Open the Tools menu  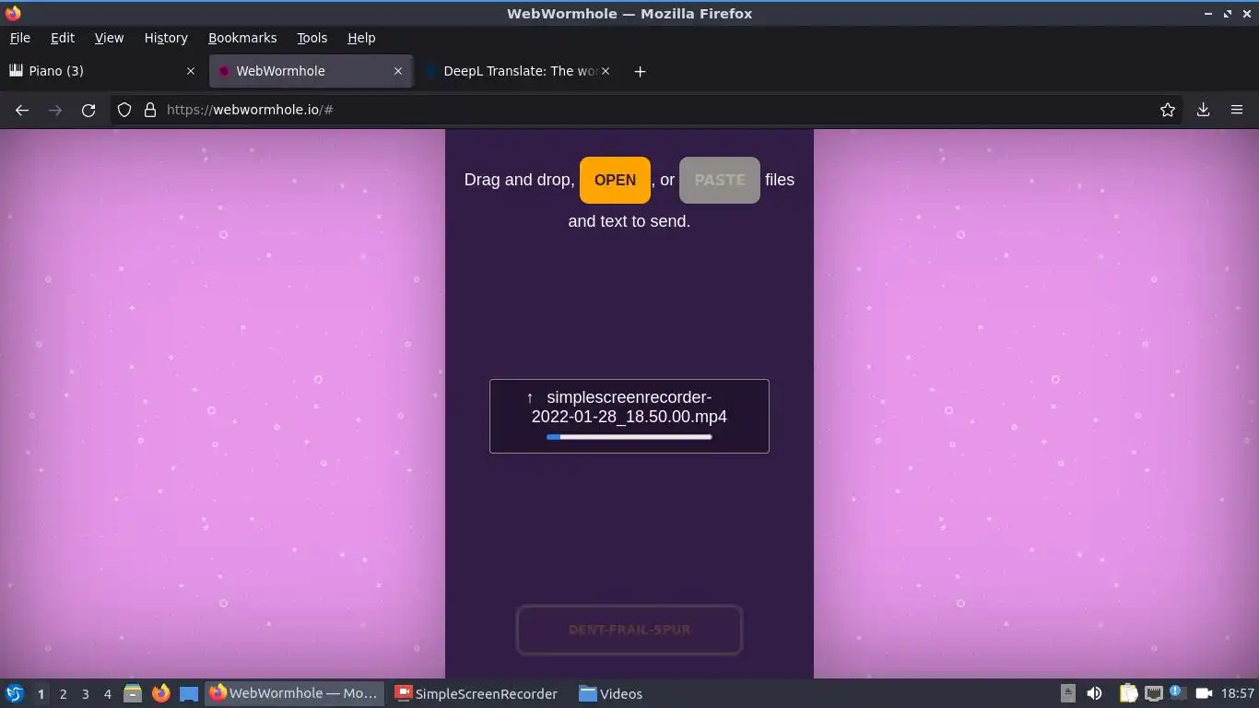(x=312, y=38)
